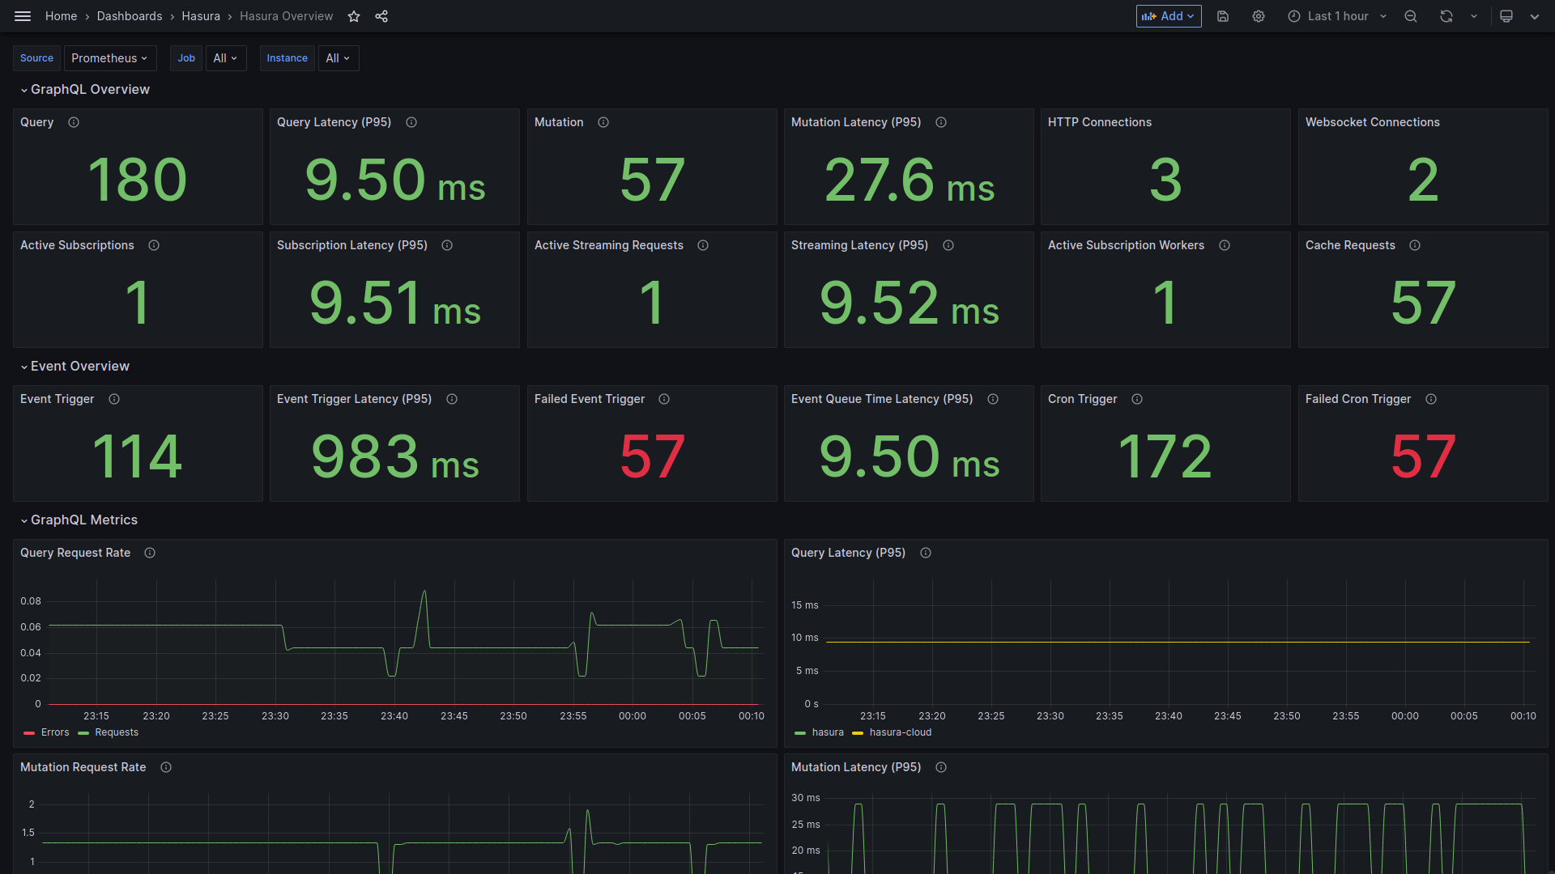This screenshot has height=874, width=1555.
Task: Save the dashboard with the save icon
Action: [1223, 16]
